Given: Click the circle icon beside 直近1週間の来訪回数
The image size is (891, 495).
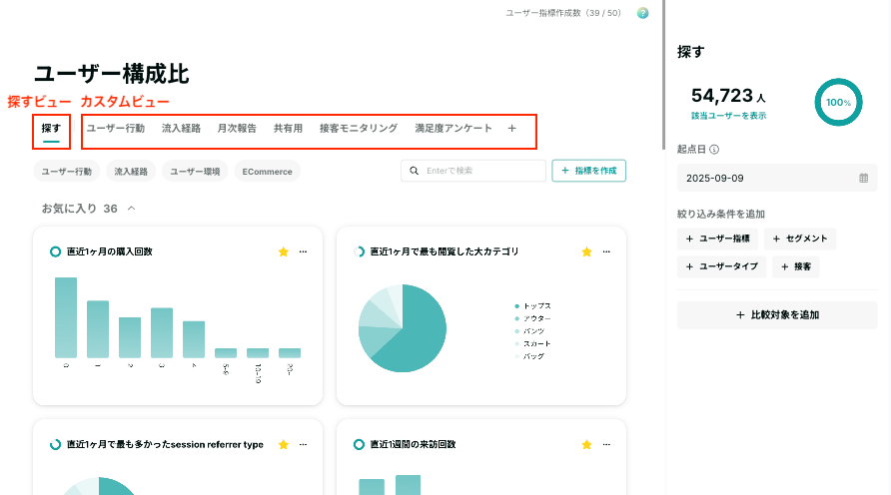Looking at the screenshot, I should point(359,444).
